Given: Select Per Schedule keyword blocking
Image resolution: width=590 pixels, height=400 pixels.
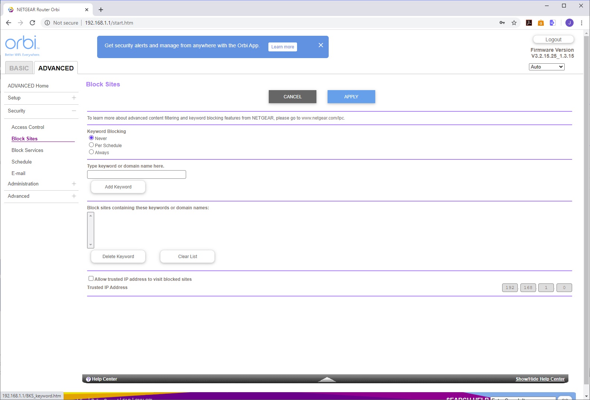Looking at the screenshot, I should click(x=91, y=145).
